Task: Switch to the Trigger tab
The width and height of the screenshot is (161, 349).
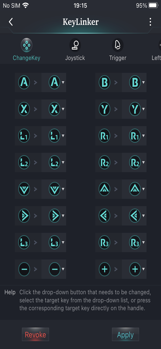Action: pos(118,50)
